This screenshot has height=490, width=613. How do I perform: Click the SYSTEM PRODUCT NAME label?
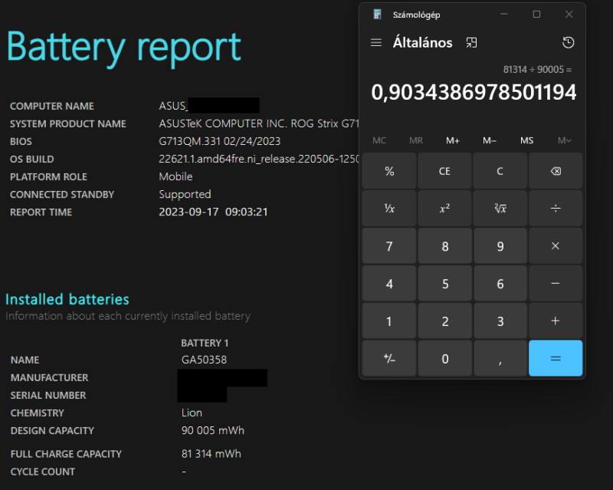point(68,124)
